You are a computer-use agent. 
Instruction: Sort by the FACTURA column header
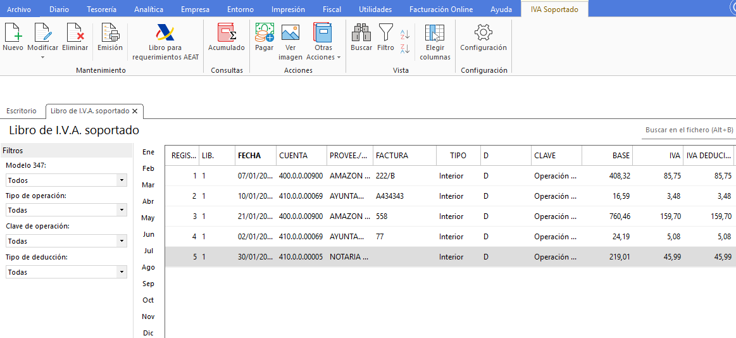tap(404, 155)
